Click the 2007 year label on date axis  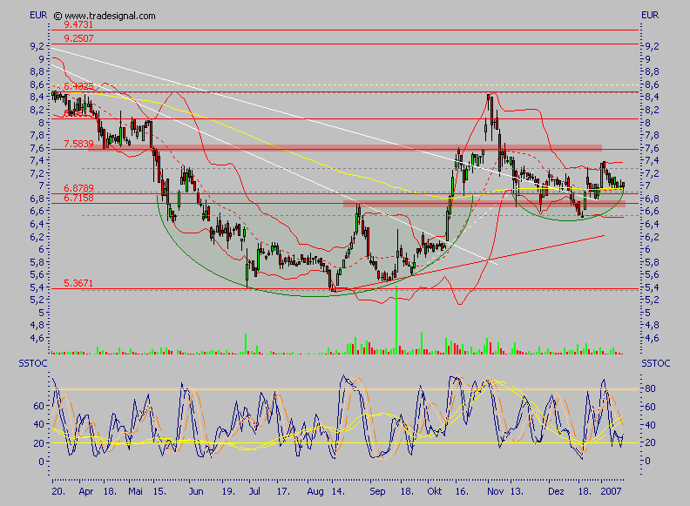click(612, 491)
